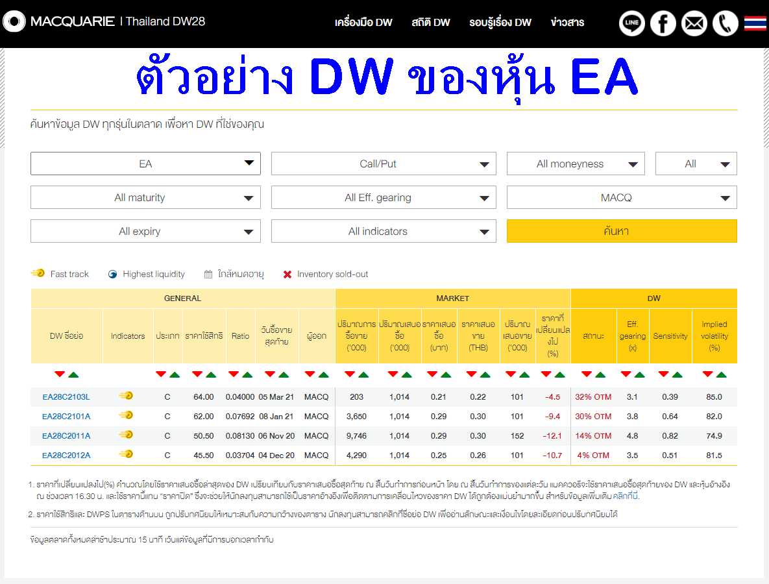Click the Macquarie logo
The width and height of the screenshot is (769, 584).
pyautogui.click(x=59, y=21)
